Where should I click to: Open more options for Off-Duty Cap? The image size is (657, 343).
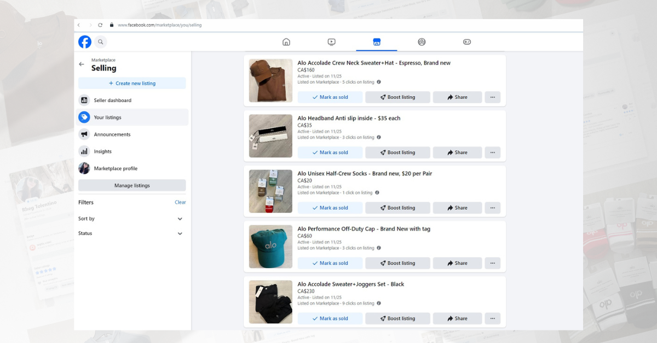pyautogui.click(x=492, y=263)
